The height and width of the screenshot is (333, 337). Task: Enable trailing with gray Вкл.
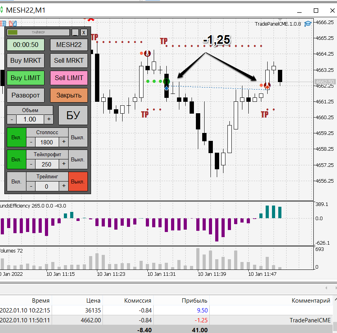(x=16, y=182)
